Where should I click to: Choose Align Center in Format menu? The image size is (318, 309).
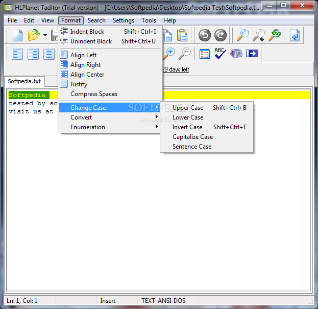coord(111,75)
